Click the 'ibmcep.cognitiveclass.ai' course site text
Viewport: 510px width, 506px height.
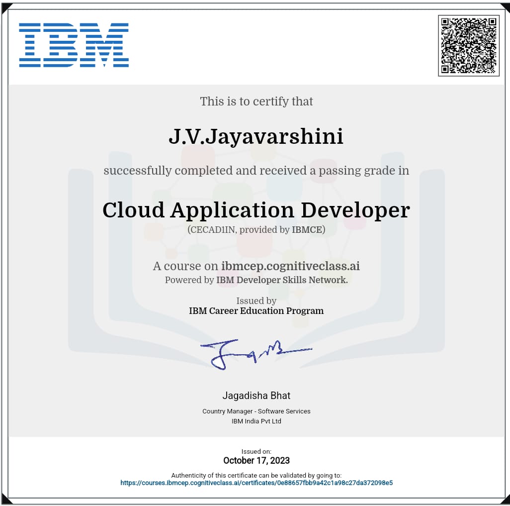coord(290,266)
